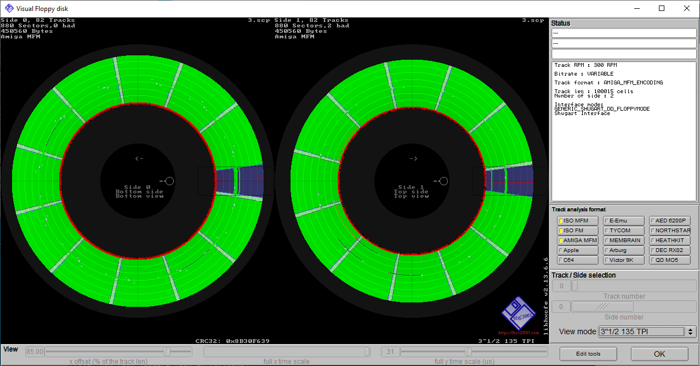Focus the Side number value field

pos(561,307)
